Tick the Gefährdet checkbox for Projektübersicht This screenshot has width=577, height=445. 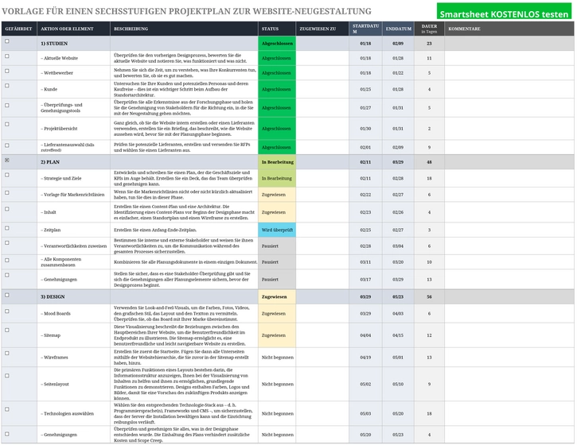(x=7, y=124)
